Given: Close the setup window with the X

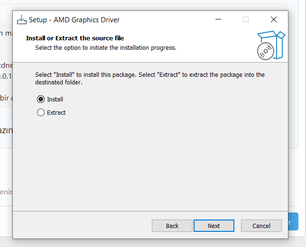Looking at the screenshot, I should pyautogui.click(x=273, y=19).
